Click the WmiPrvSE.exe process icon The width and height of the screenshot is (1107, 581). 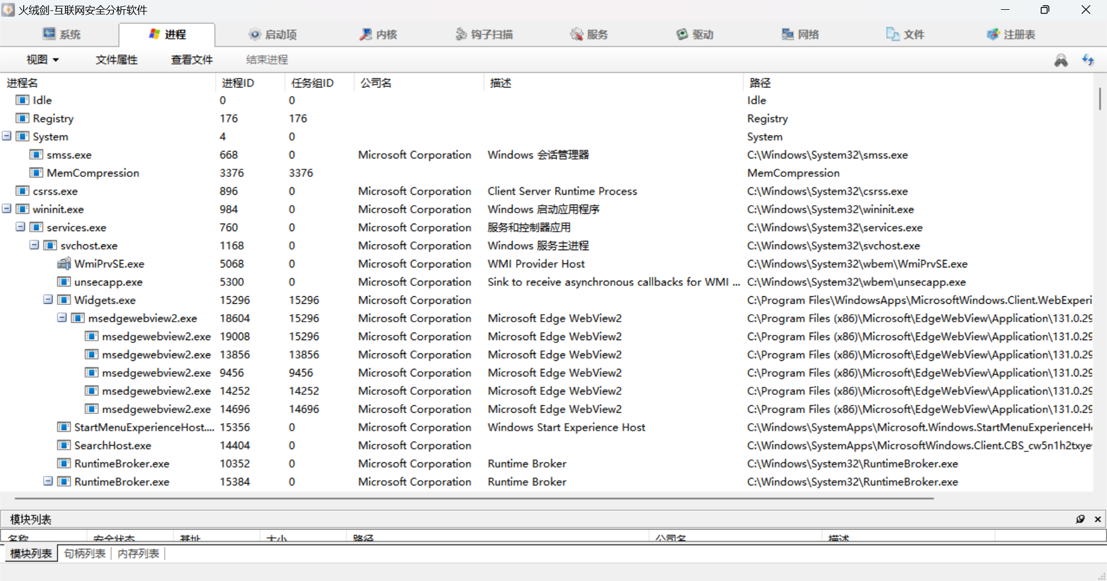click(x=64, y=263)
